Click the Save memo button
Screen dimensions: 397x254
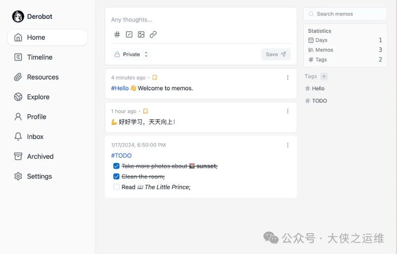point(275,54)
